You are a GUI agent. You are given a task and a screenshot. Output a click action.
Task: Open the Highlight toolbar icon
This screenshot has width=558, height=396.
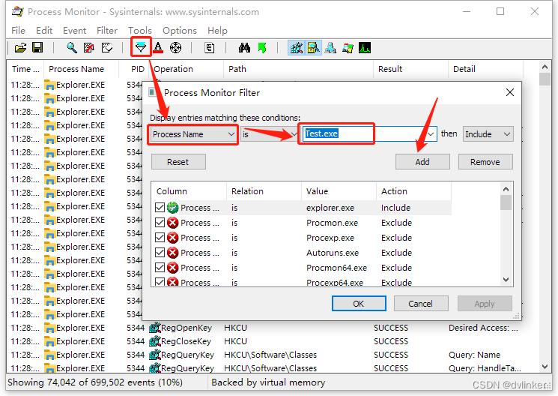(158, 48)
